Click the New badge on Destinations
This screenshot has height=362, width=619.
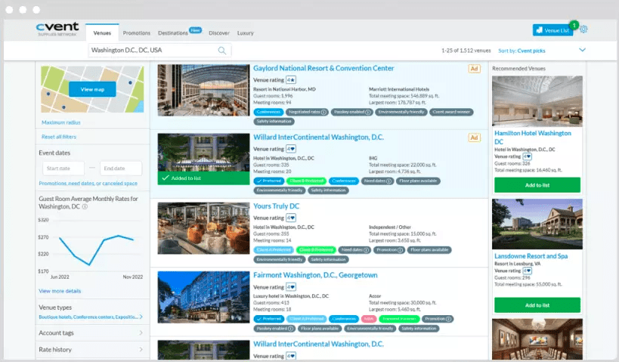coord(196,30)
